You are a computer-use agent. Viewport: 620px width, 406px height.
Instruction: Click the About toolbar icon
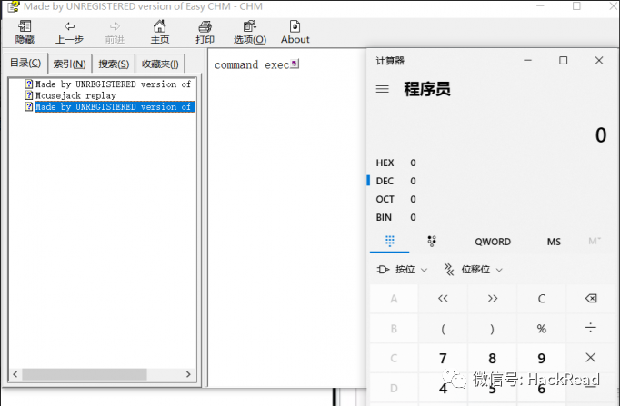(x=295, y=26)
